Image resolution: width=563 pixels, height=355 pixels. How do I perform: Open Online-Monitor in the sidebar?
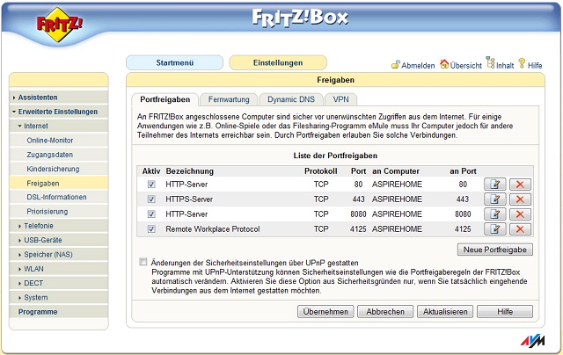49,141
